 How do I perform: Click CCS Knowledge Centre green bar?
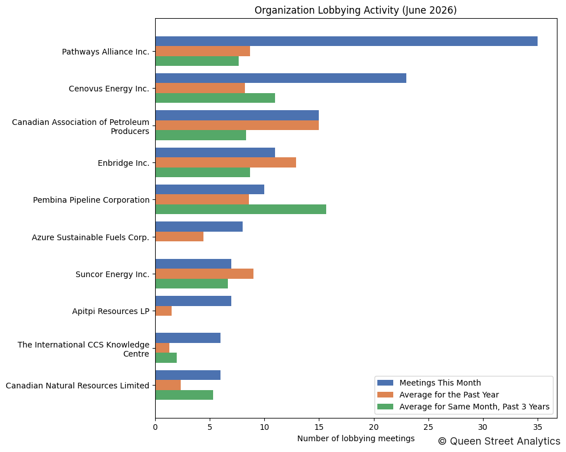(x=166, y=358)
